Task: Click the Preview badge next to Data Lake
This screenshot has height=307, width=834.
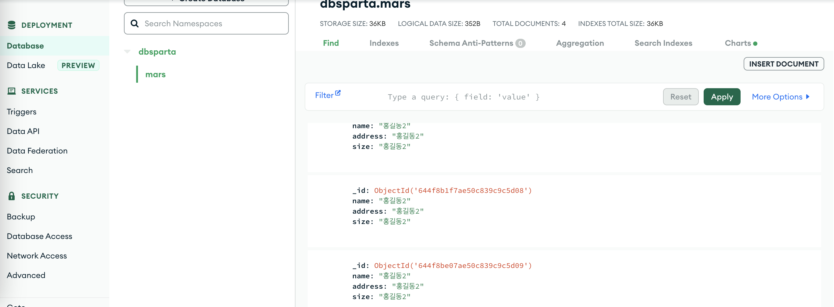Action: 78,65
